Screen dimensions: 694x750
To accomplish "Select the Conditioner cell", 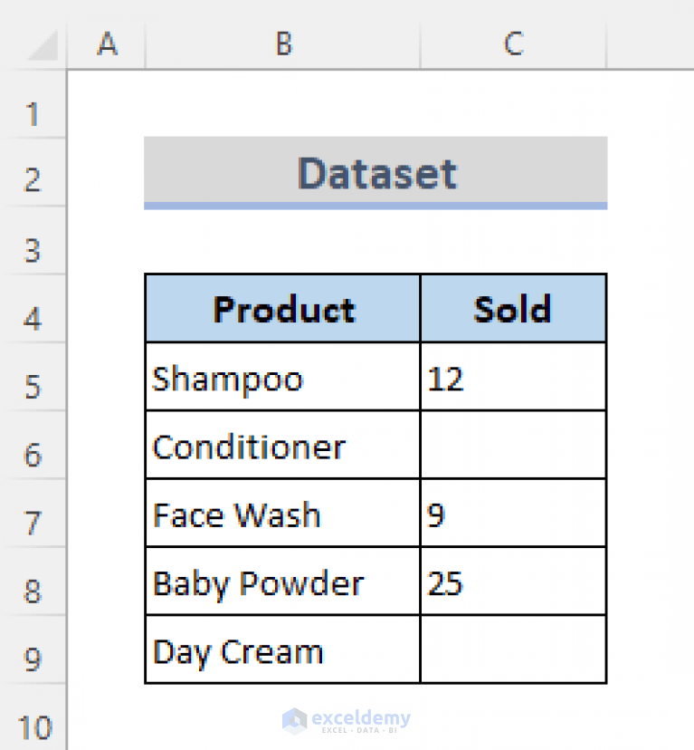I will (282, 446).
